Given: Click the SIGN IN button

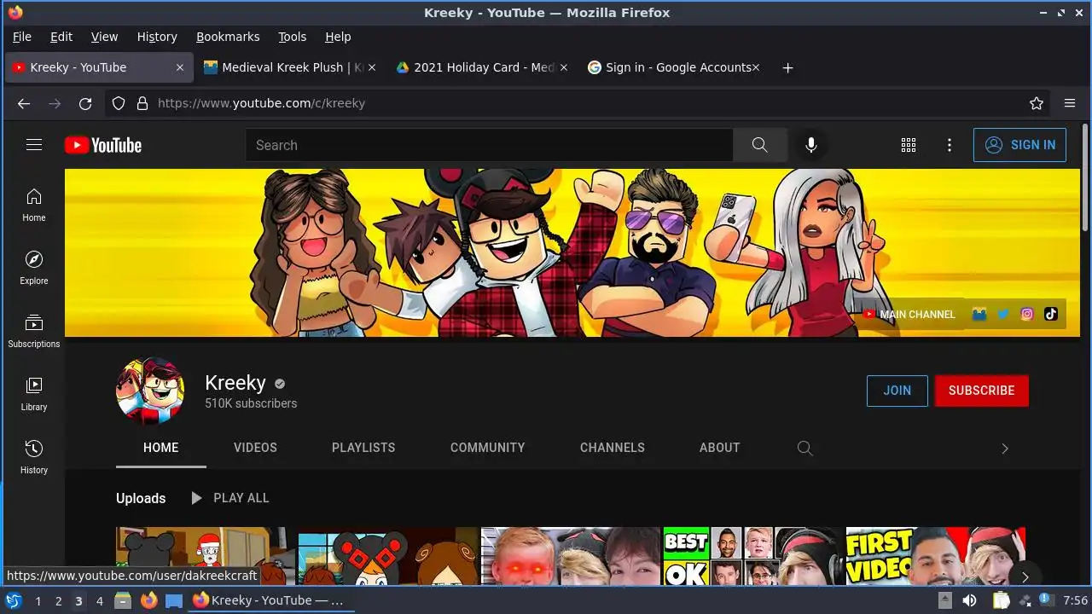Looking at the screenshot, I should click(x=1020, y=145).
